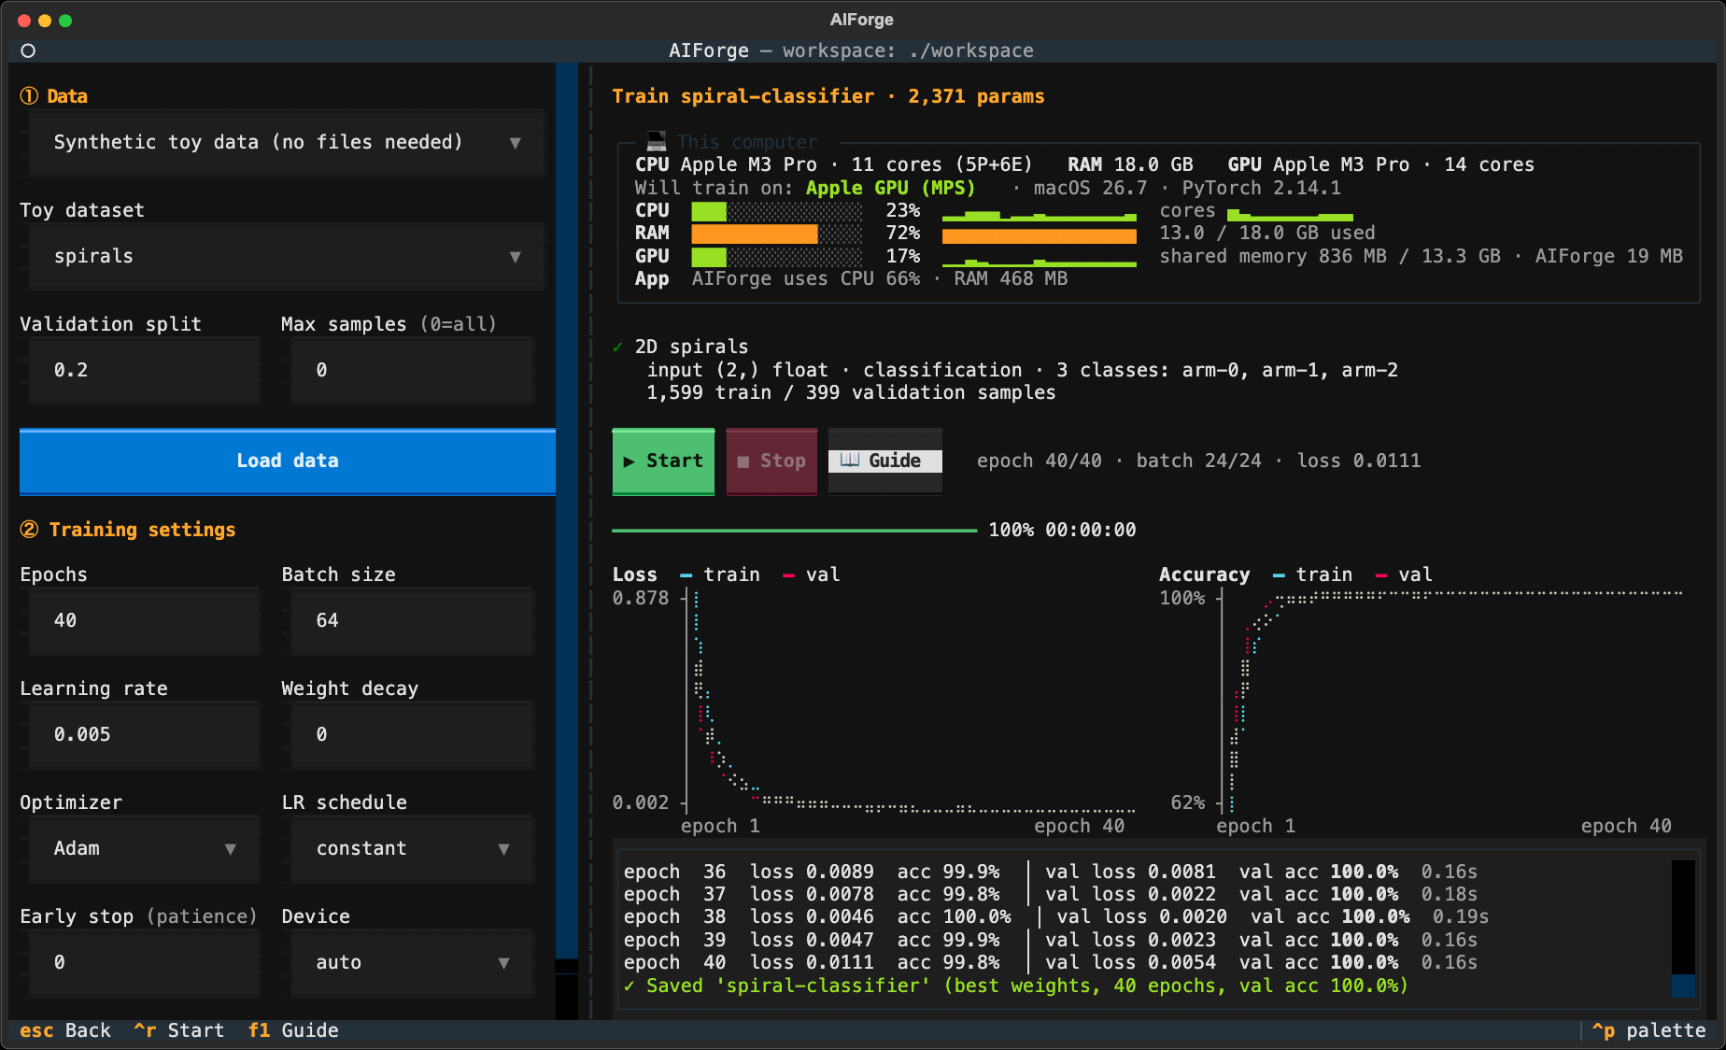Viewport: 1726px width, 1050px height.
Task: Maximize the AIForge window using the green button
Action: click(65, 21)
